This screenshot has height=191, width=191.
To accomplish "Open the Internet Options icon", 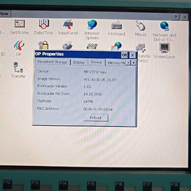I will tap(92, 30).
